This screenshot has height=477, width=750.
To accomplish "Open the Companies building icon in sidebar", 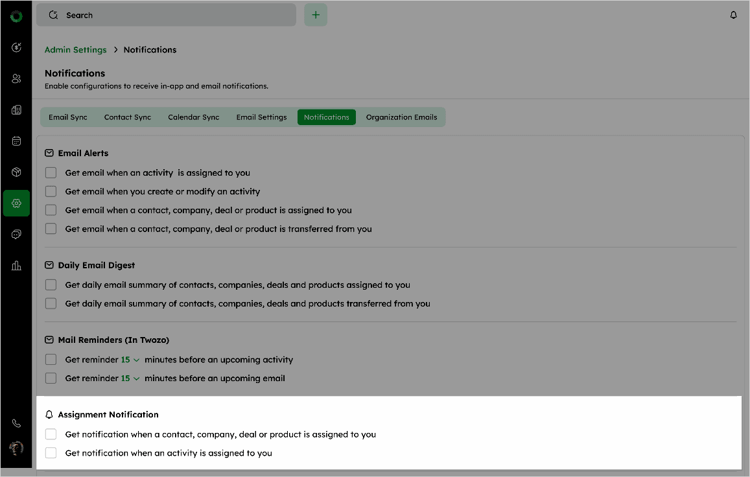I will tap(16, 110).
